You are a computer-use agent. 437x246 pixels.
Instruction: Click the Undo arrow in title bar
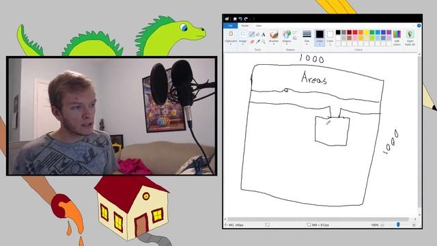[x=240, y=18]
